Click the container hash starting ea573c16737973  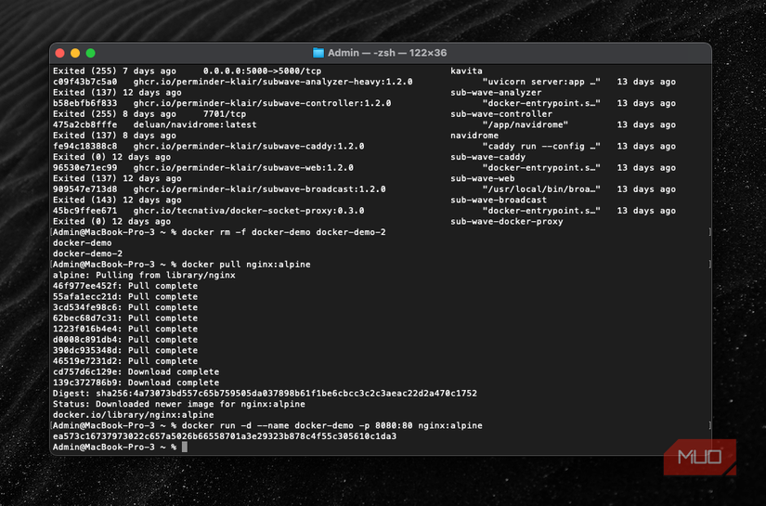coord(225,436)
